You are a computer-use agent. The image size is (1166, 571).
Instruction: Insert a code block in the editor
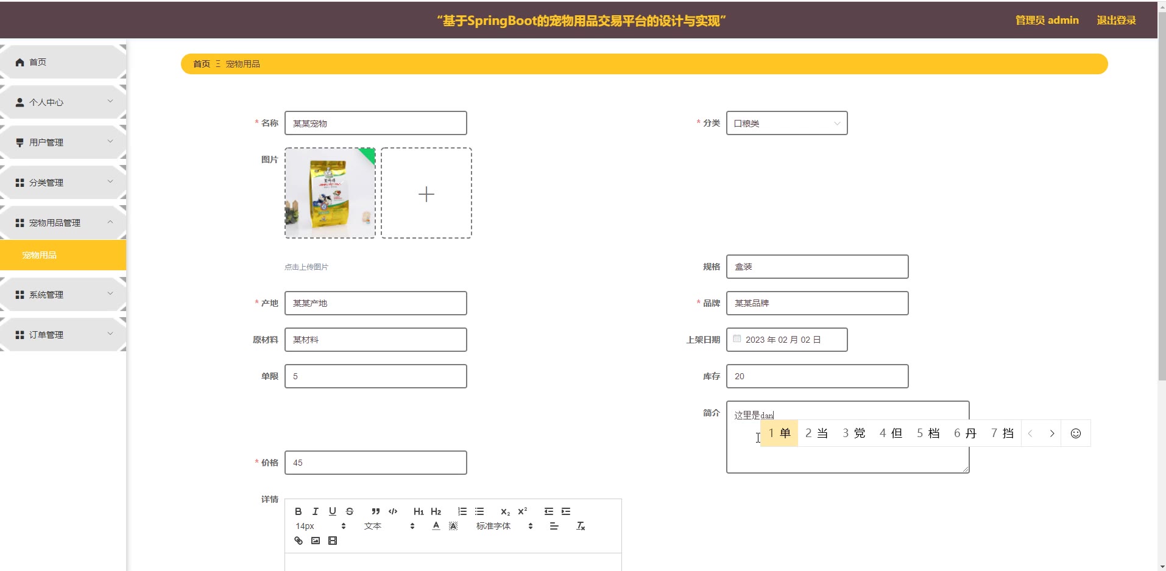tap(393, 511)
